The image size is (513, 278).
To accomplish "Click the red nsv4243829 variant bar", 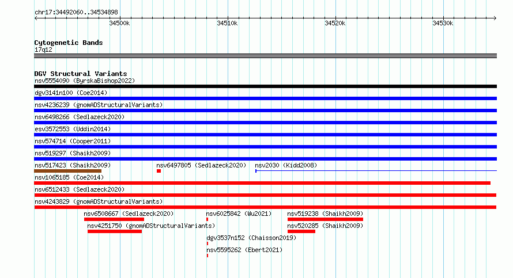I will click(x=265, y=207).
